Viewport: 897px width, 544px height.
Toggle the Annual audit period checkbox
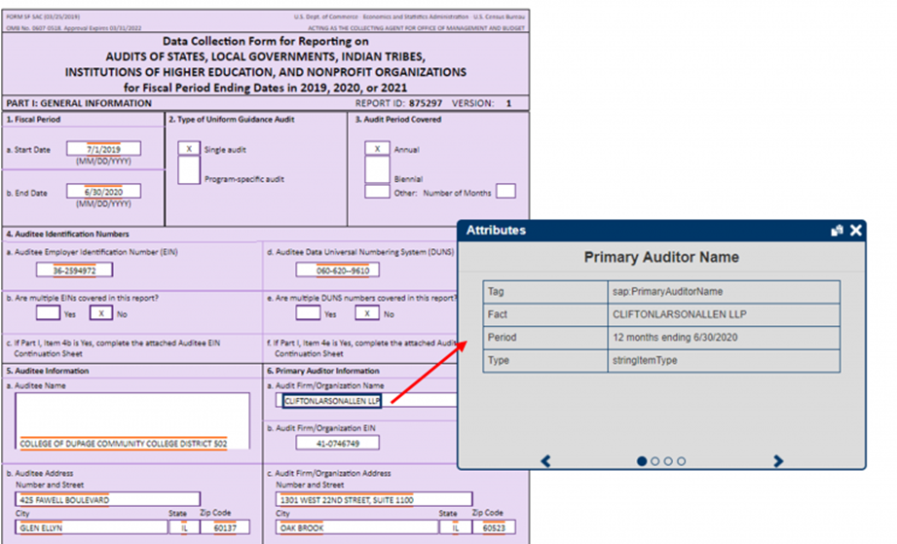[377, 149]
